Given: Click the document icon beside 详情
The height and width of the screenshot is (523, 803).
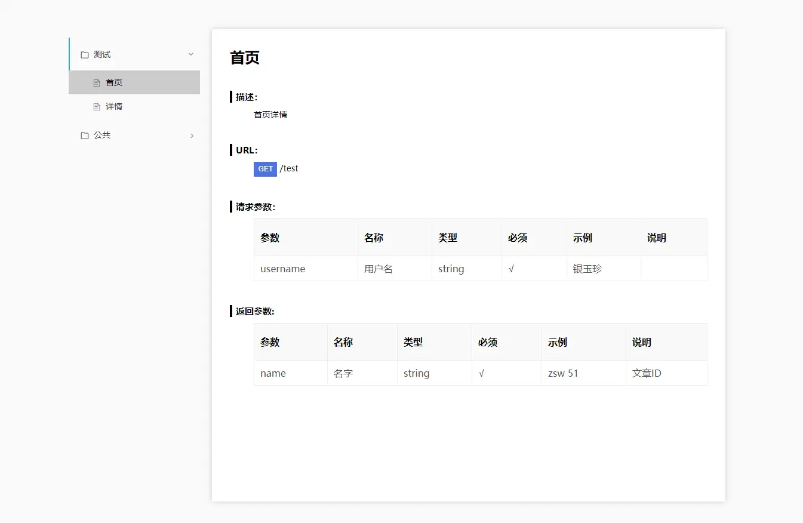Looking at the screenshot, I should coord(97,107).
